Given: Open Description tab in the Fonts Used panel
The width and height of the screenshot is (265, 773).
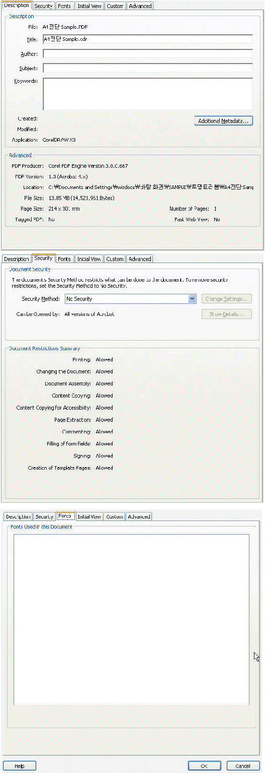Looking at the screenshot, I should click(18, 517).
